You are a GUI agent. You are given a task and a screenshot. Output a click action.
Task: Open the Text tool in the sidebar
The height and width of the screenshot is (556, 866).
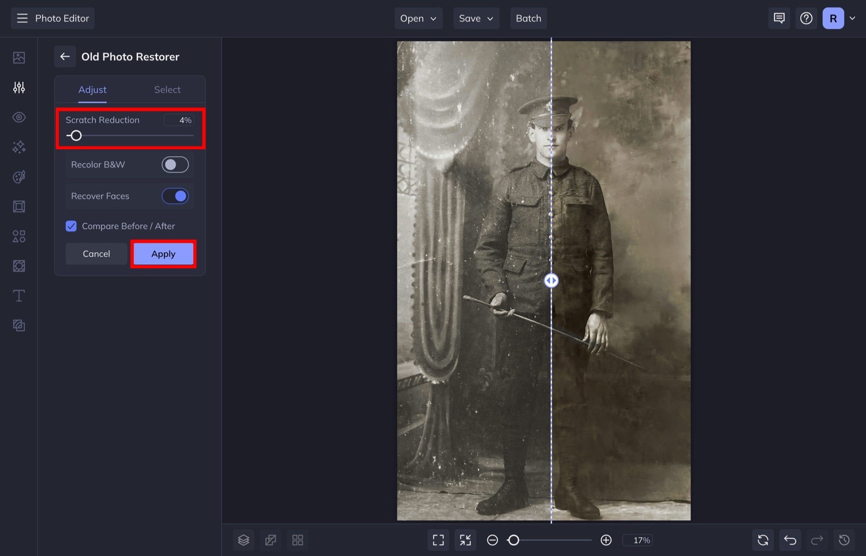18,295
